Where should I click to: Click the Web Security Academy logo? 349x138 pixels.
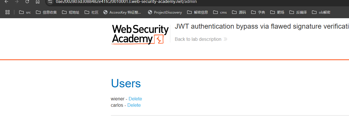click(140, 34)
